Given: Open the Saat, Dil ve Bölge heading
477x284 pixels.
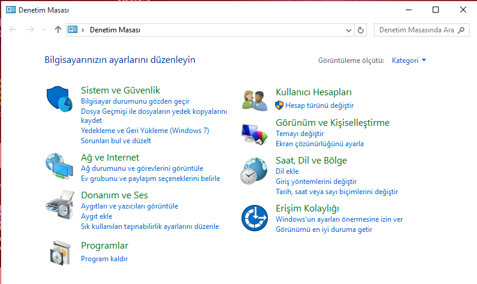Looking at the screenshot, I should [311, 161].
